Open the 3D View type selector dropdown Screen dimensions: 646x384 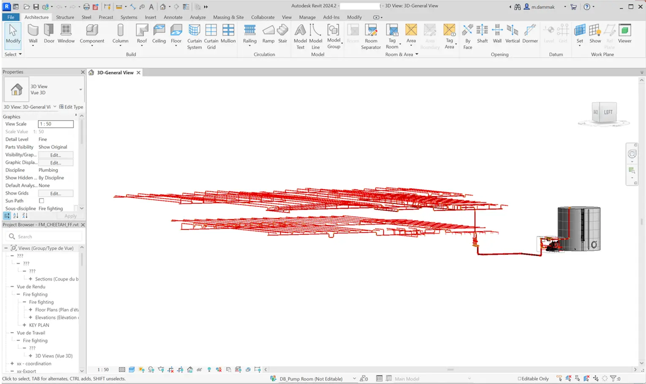[x=80, y=89]
